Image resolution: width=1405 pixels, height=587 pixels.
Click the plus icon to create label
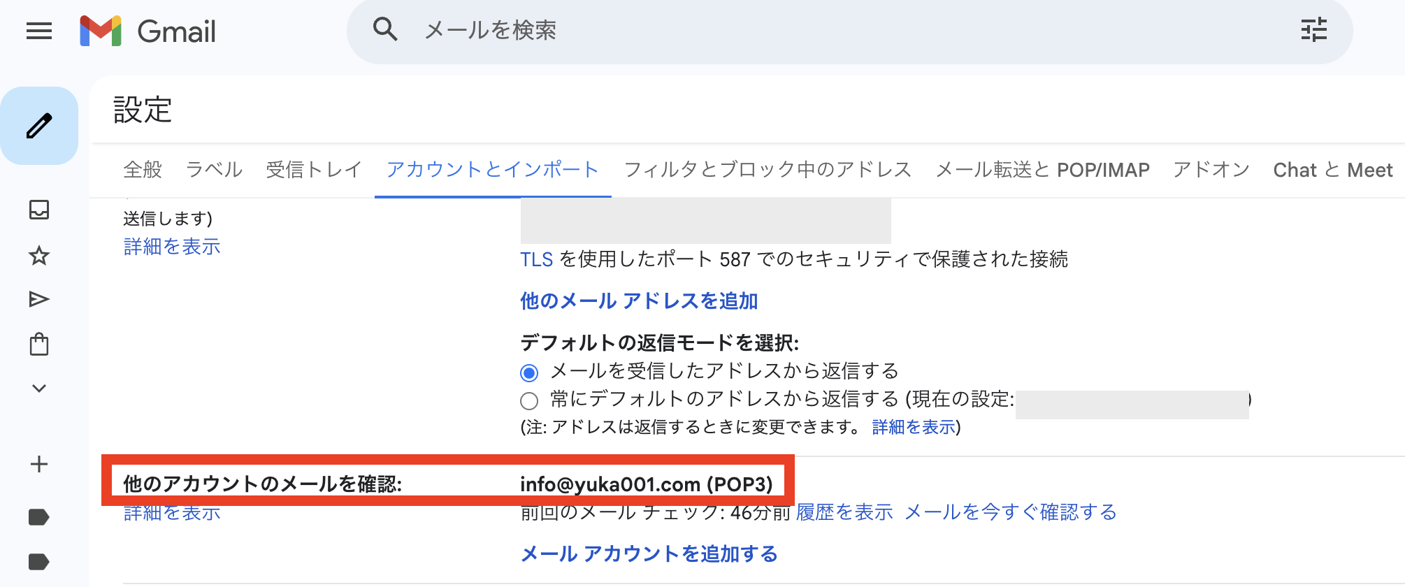click(39, 465)
